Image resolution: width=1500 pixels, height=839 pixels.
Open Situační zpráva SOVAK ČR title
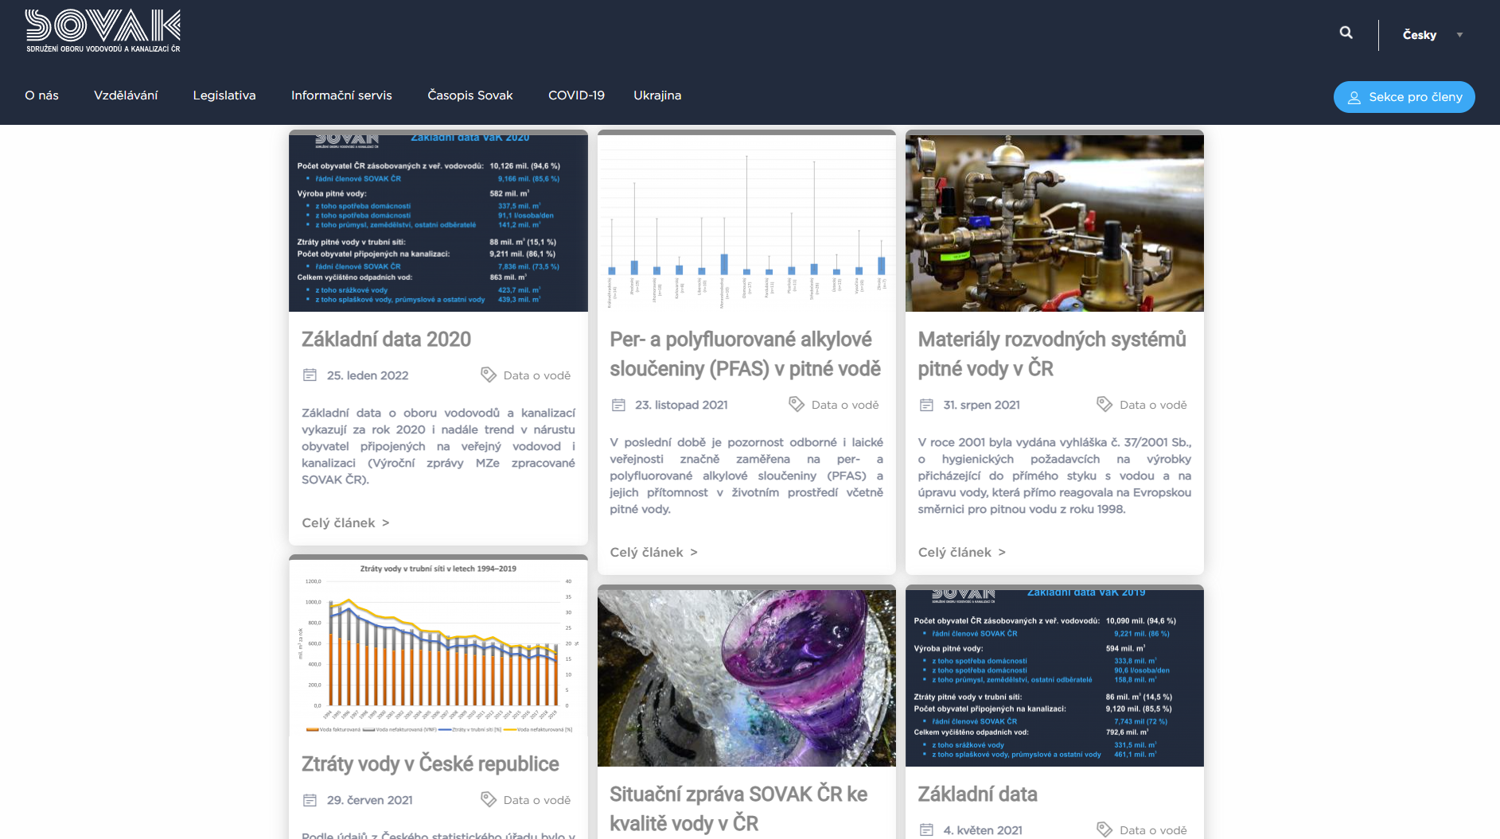(x=738, y=809)
